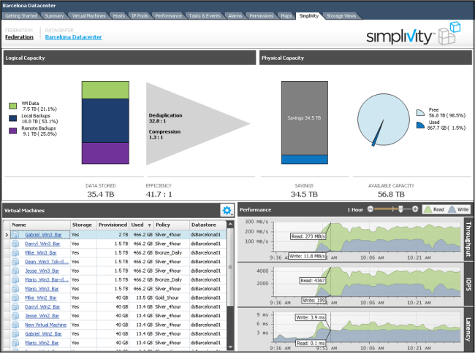
Task: Select the IOPS chart side tab
Action: click(x=468, y=284)
